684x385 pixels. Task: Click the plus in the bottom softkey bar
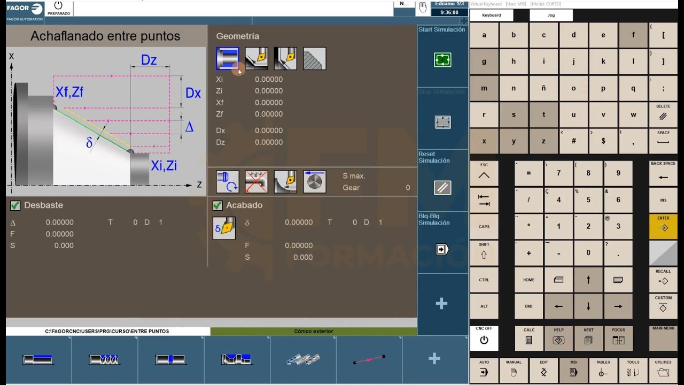coord(434,359)
